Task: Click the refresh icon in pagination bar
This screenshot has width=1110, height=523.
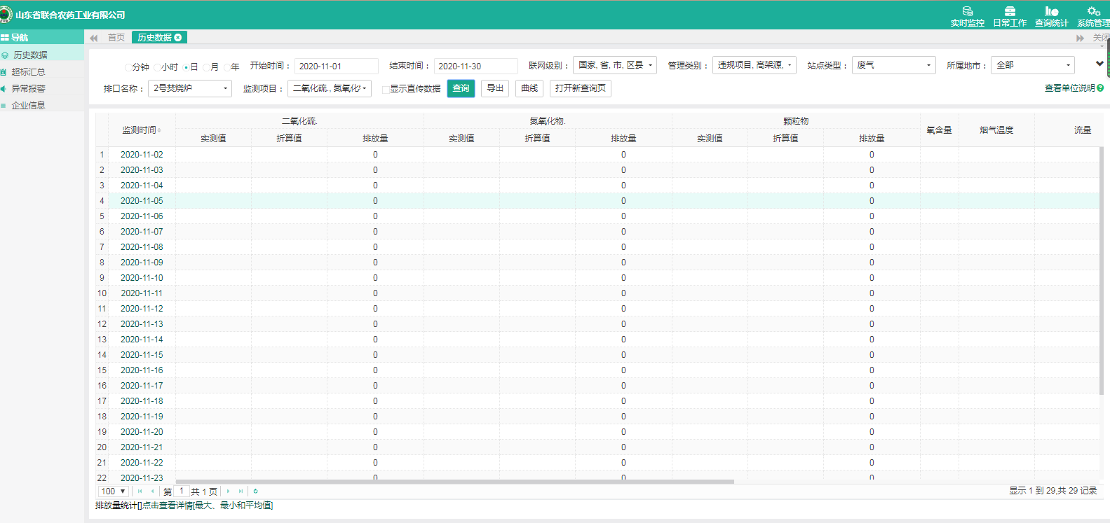Action: 255,491
